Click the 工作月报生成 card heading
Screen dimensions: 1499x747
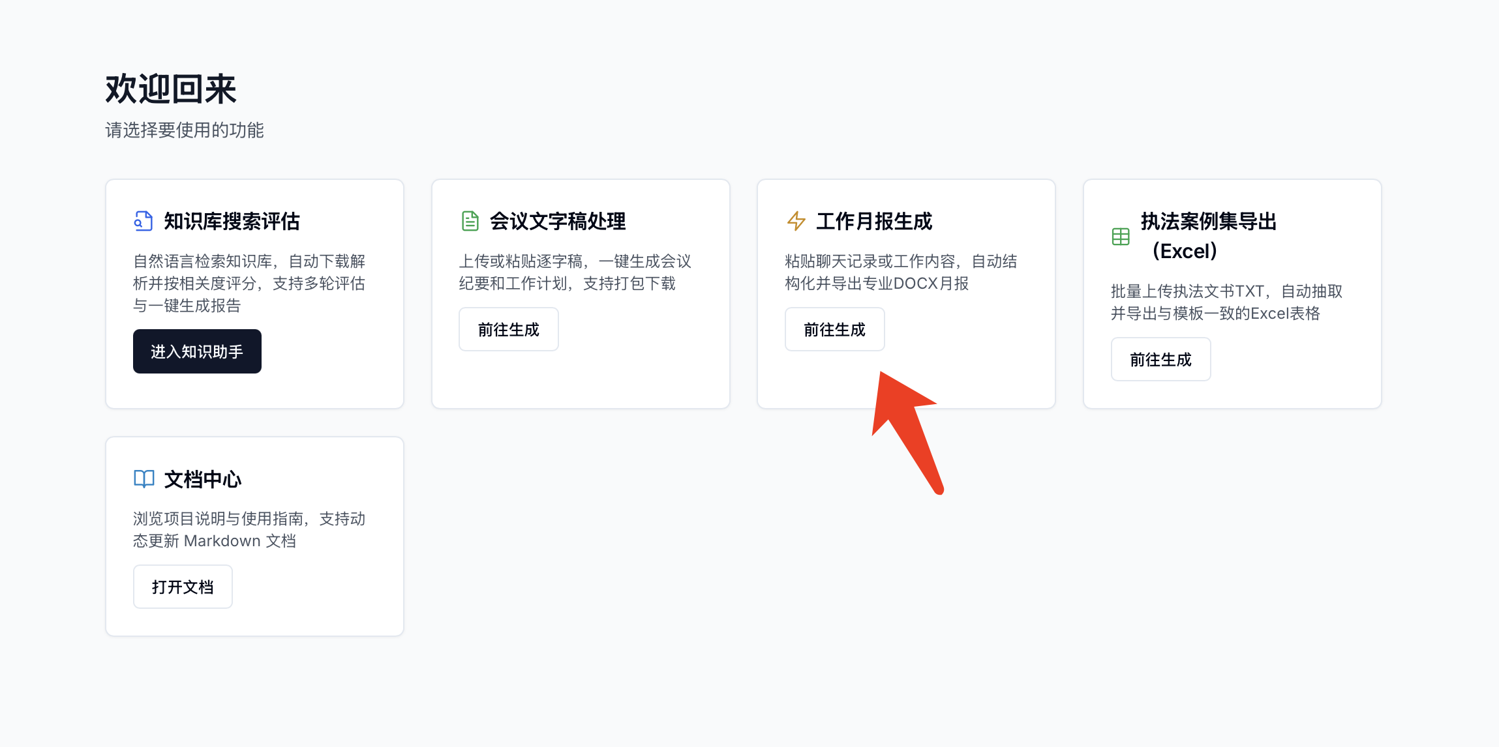tap(874, 221)
